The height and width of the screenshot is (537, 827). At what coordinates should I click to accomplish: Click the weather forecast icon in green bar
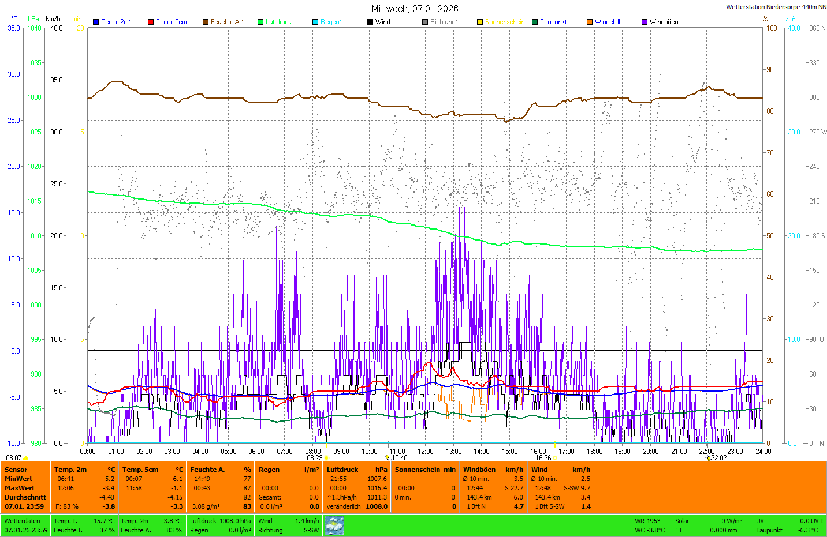pyautogui.click(x=334, y=525)
